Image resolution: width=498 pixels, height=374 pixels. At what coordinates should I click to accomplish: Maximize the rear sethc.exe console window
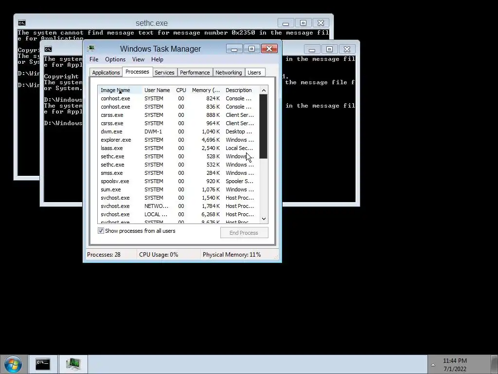(x=303, y=23)
